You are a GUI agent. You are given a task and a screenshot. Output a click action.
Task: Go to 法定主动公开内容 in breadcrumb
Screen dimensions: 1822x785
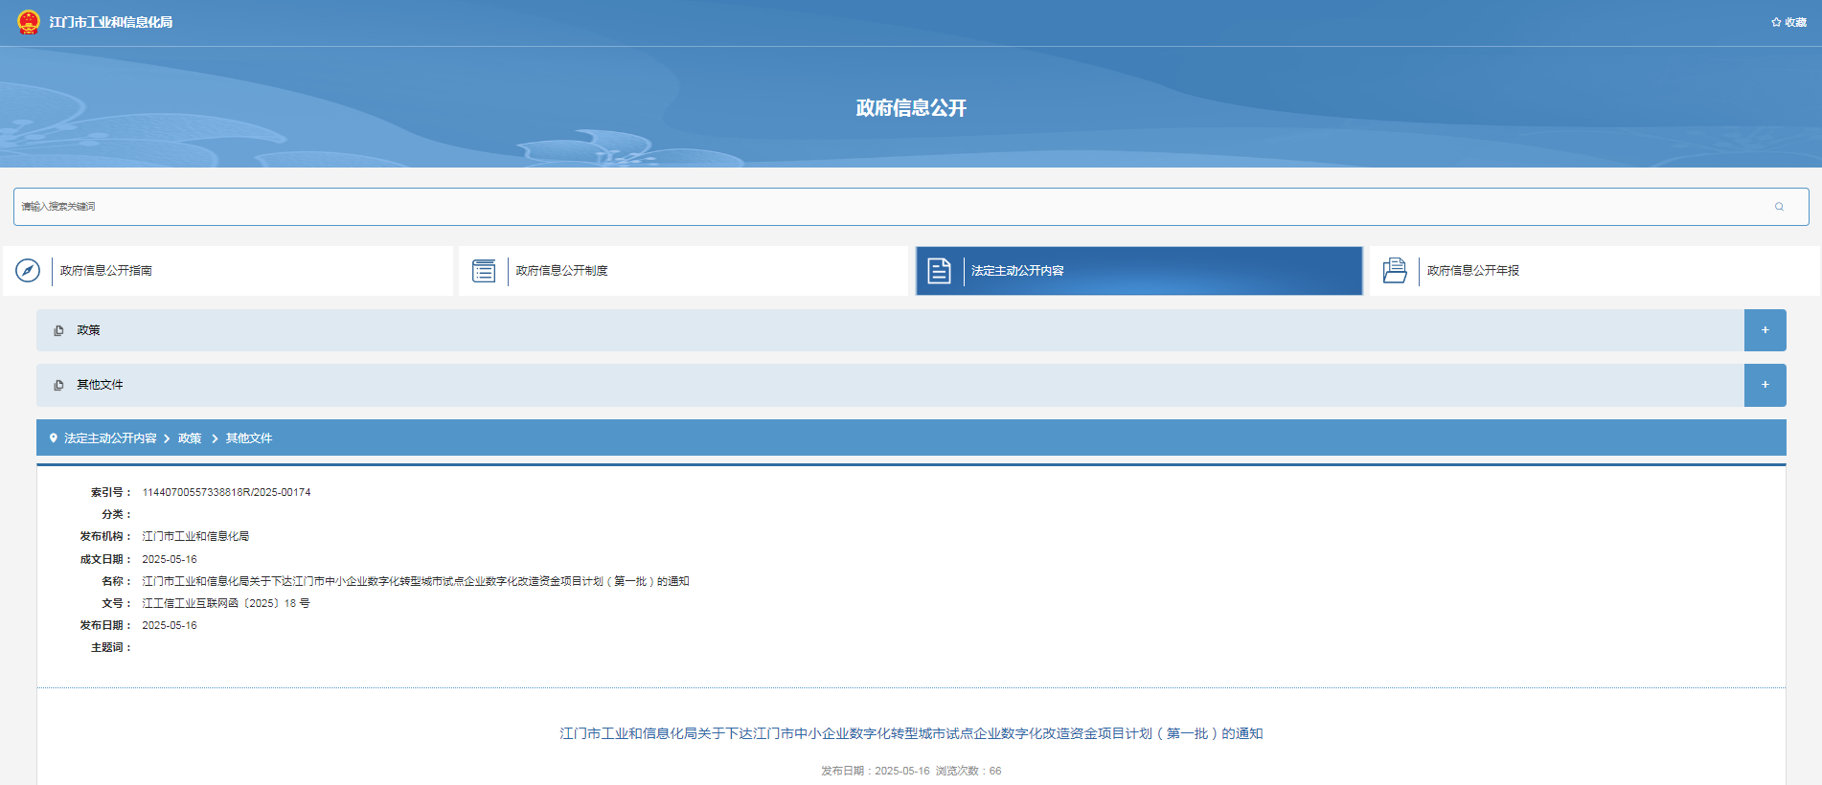pyautogui.click(x=110, y=438)
